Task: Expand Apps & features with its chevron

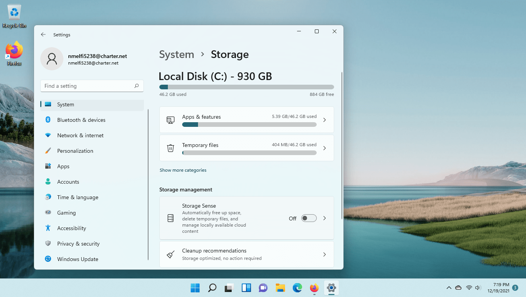Action: pyautogui.click(x=324, y=120)
